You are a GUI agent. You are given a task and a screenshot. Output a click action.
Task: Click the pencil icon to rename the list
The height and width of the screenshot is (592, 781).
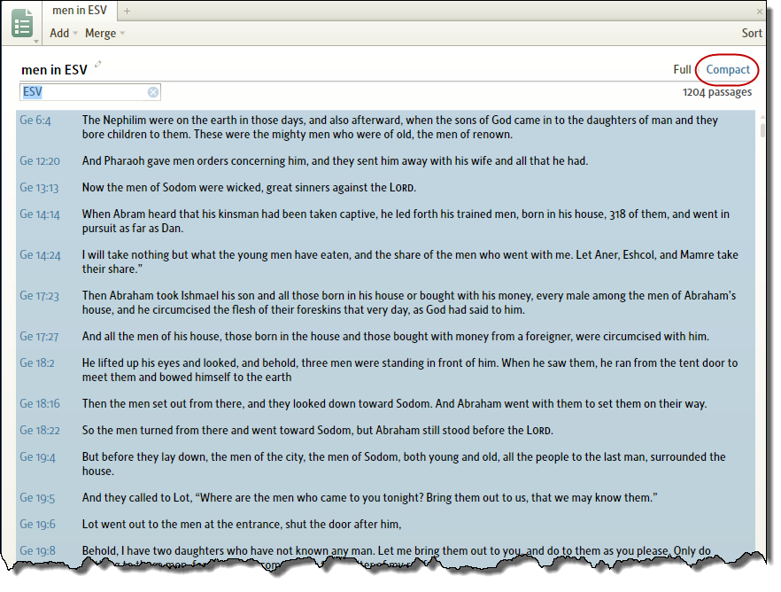coord(98,64)
